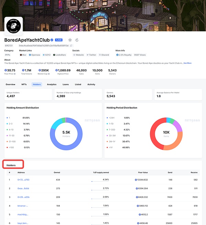Open the Blur market link
The width and height of the screenshot is (206, 225).
coord(24,55)
